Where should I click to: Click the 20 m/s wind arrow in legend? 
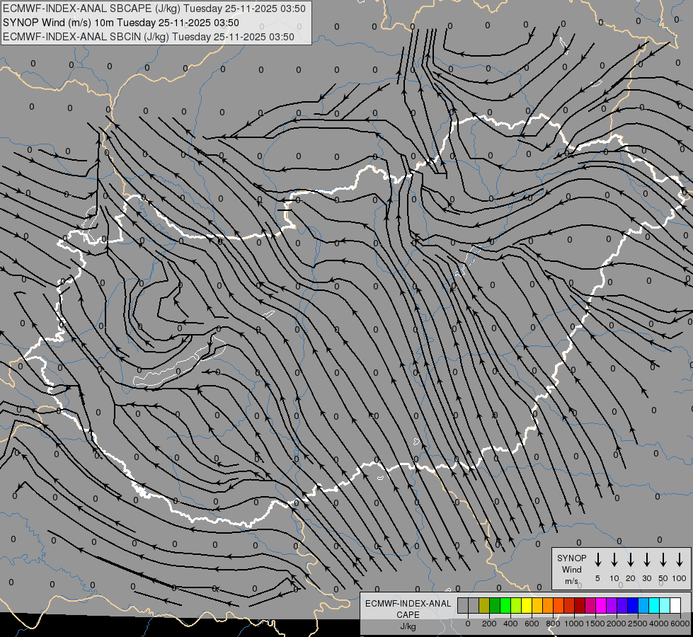click(631, 560)
